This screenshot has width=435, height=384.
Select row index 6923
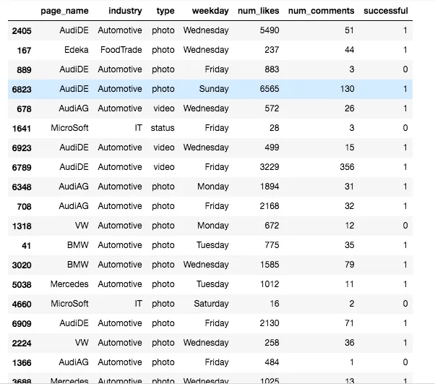(x=22, y=148)
